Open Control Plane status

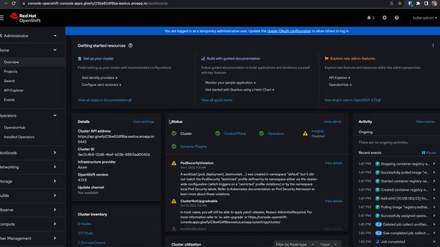pos(235,134)
